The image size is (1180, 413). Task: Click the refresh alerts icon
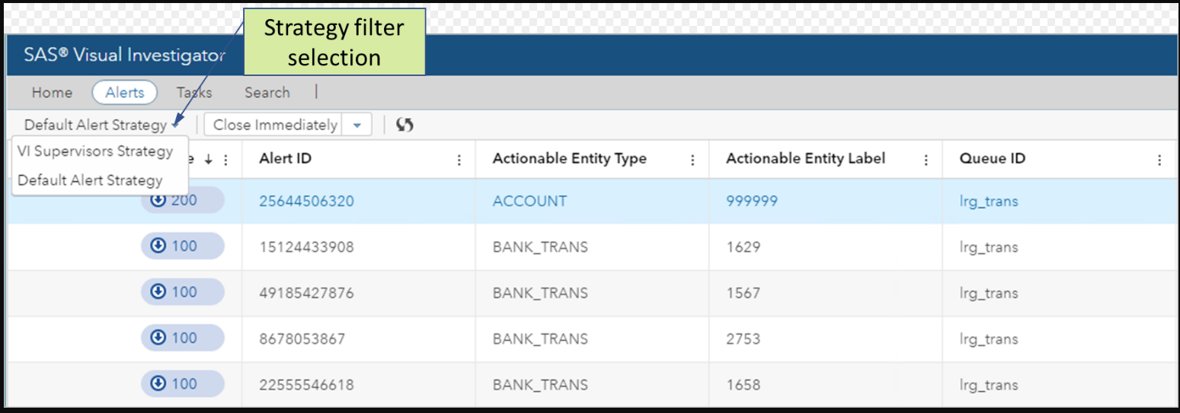pyautogui.click(x=405, y=125)
